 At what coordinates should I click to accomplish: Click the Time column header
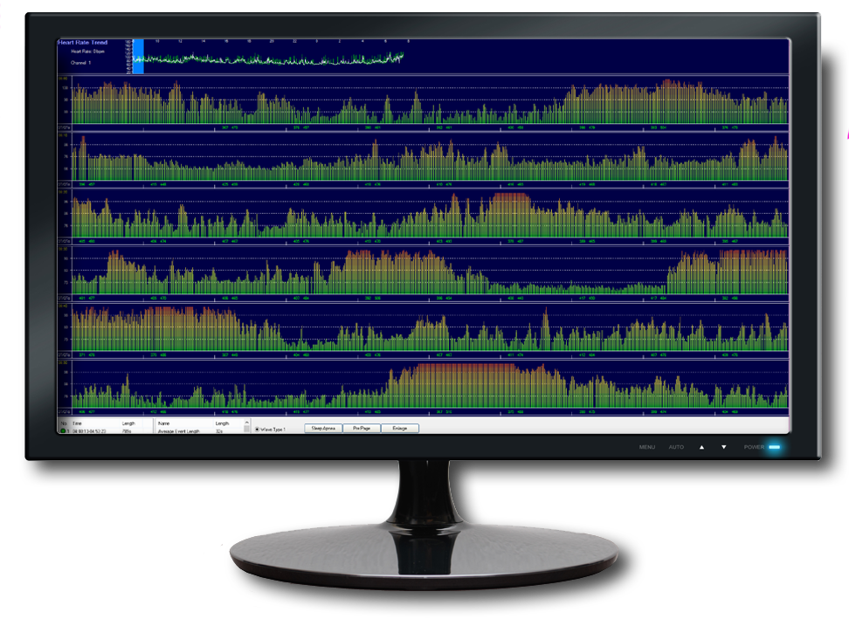pos(76,423)
